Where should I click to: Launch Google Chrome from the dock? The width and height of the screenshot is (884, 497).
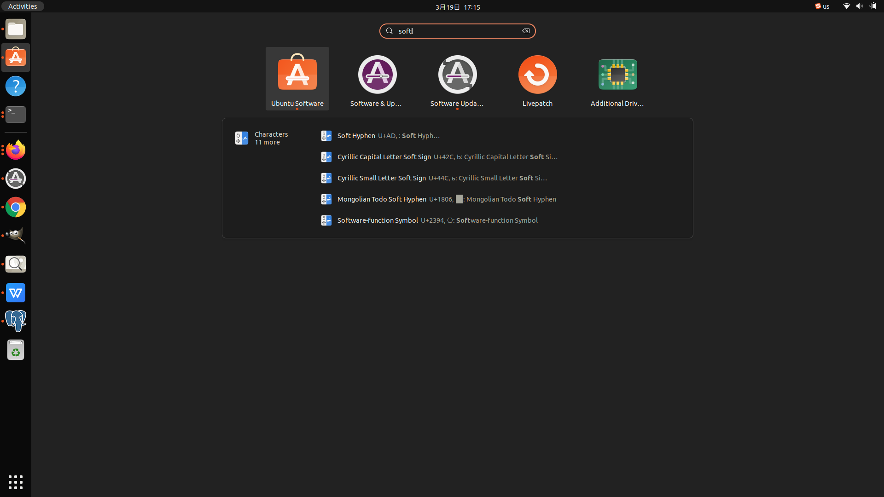16,207
